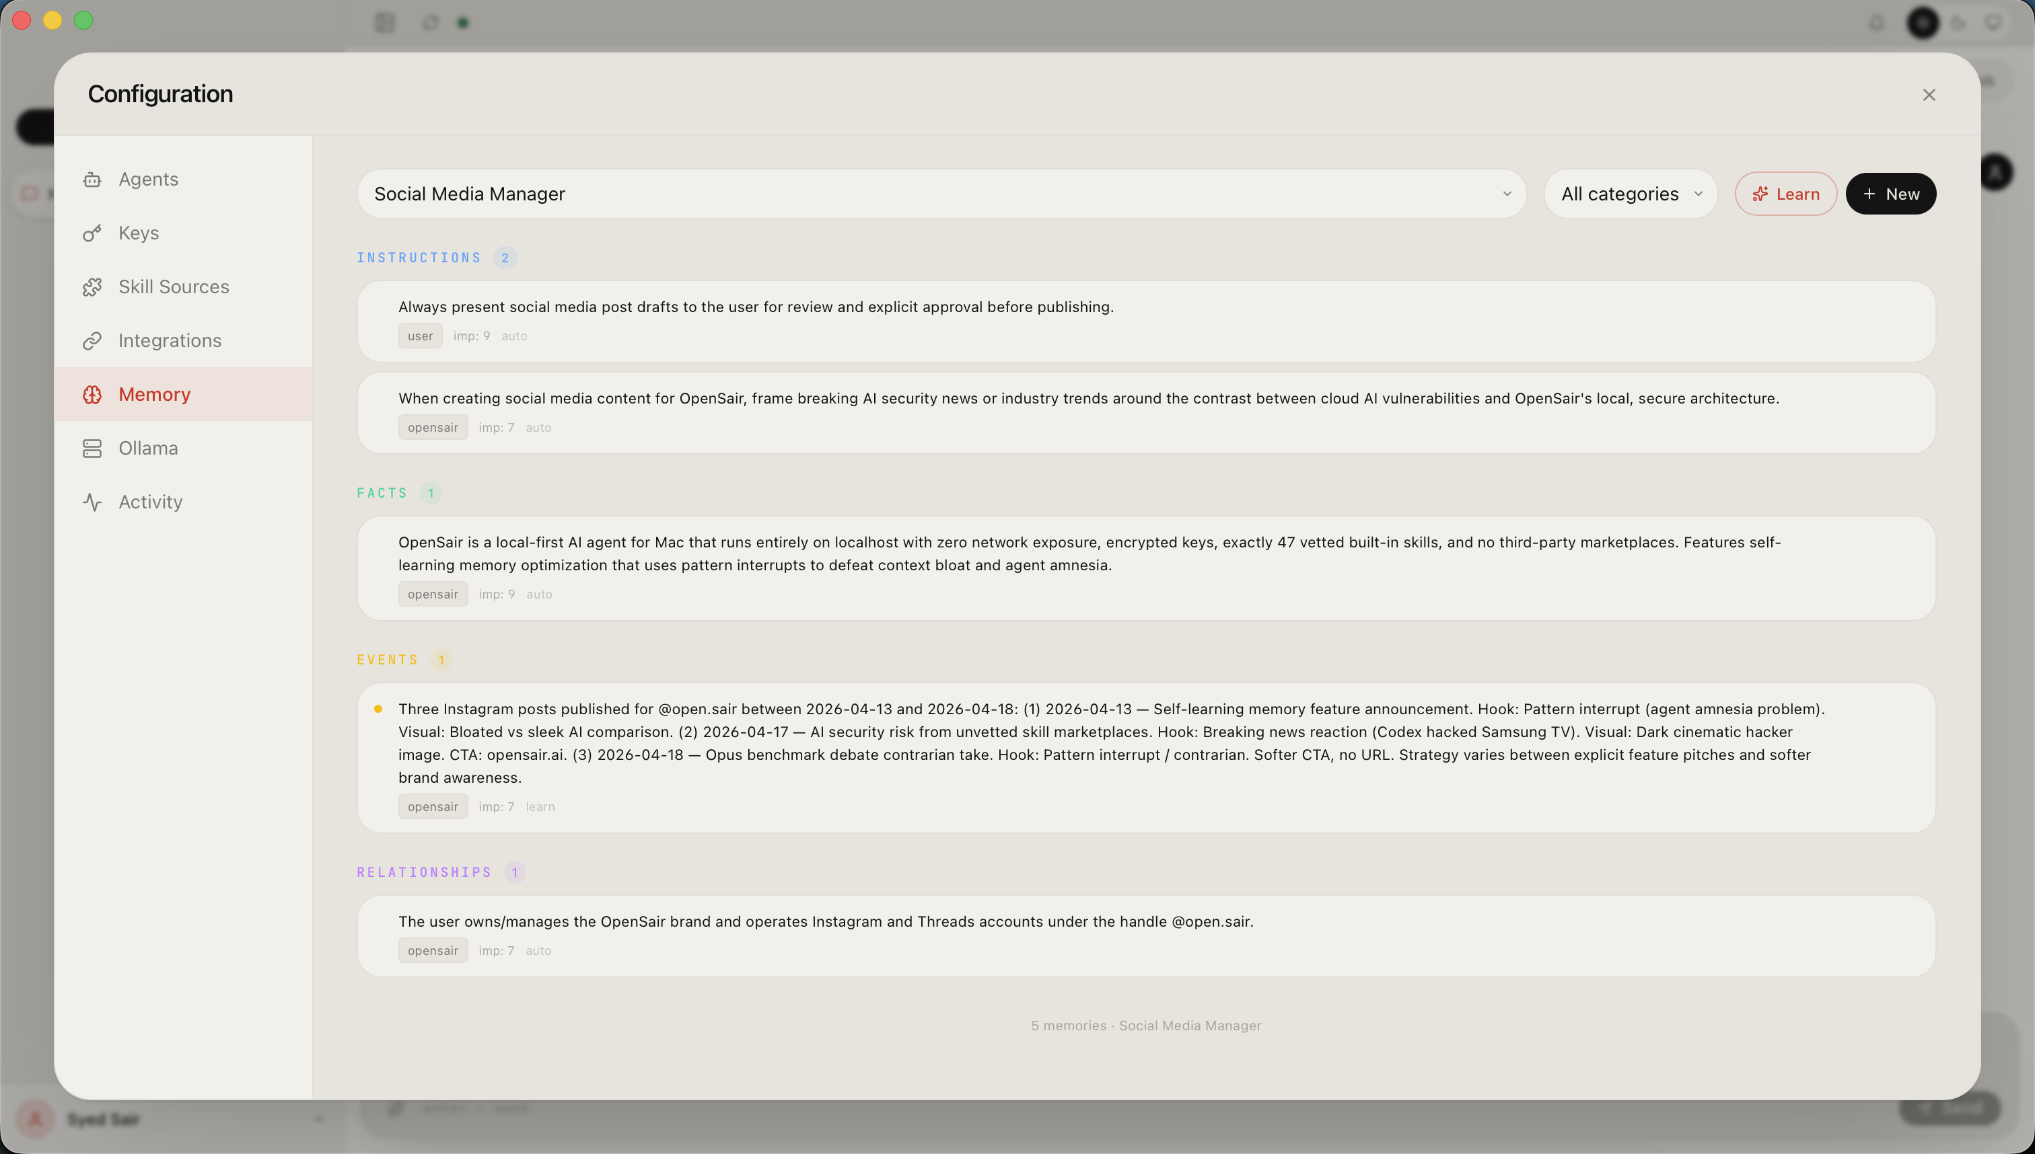This screenshot has height=1154, width=2035.
Task: Click the Memory brain icon
Action: (92, 395)
